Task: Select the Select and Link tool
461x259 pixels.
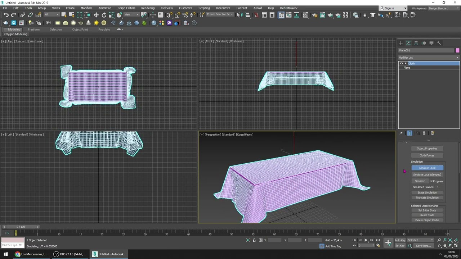Action: point(23,15)
